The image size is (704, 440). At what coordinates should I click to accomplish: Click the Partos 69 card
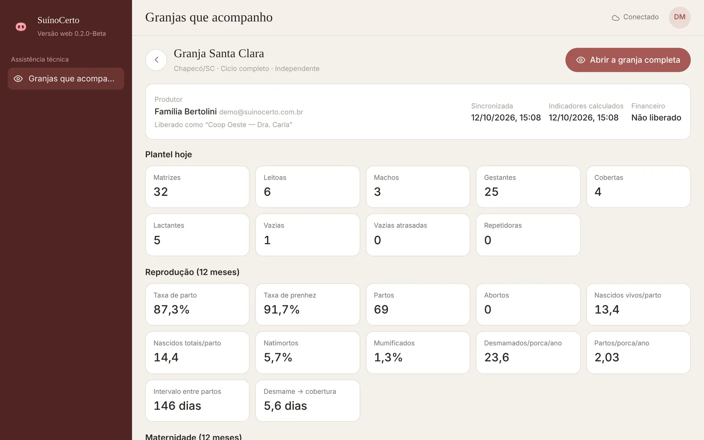pos(418,304)
